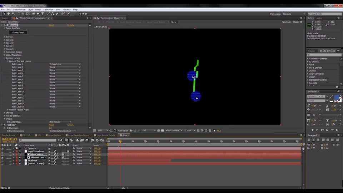The height and width of the screenshot is (193, 343).
Task: Open the Path Layer 1 dropdown
Action: click(x=65, y=64)
